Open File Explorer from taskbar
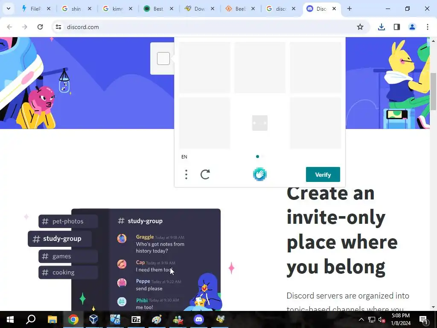This screenshot has width=437, height=328. (x=52, y=319)
